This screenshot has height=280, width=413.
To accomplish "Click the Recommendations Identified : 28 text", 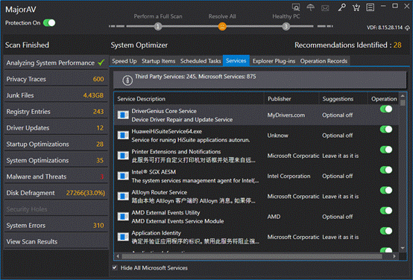I will [x=348, y=45].
